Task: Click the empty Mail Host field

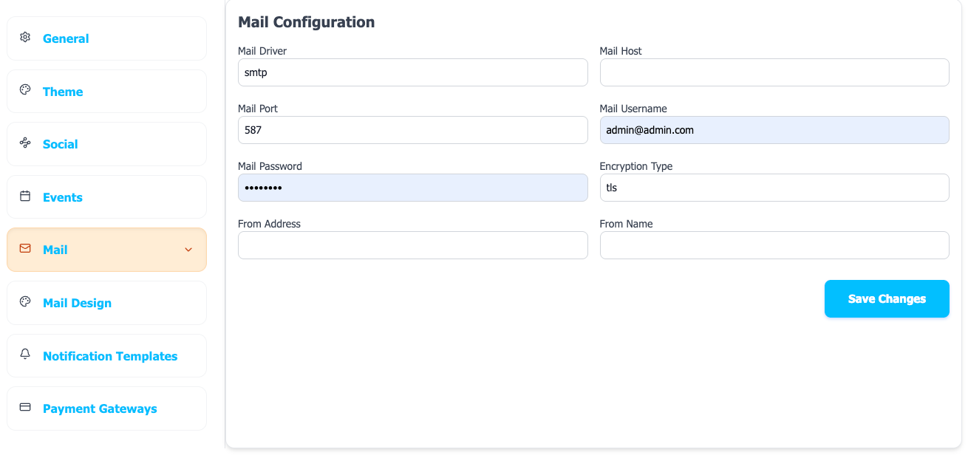Action: [x=774, y=72]
